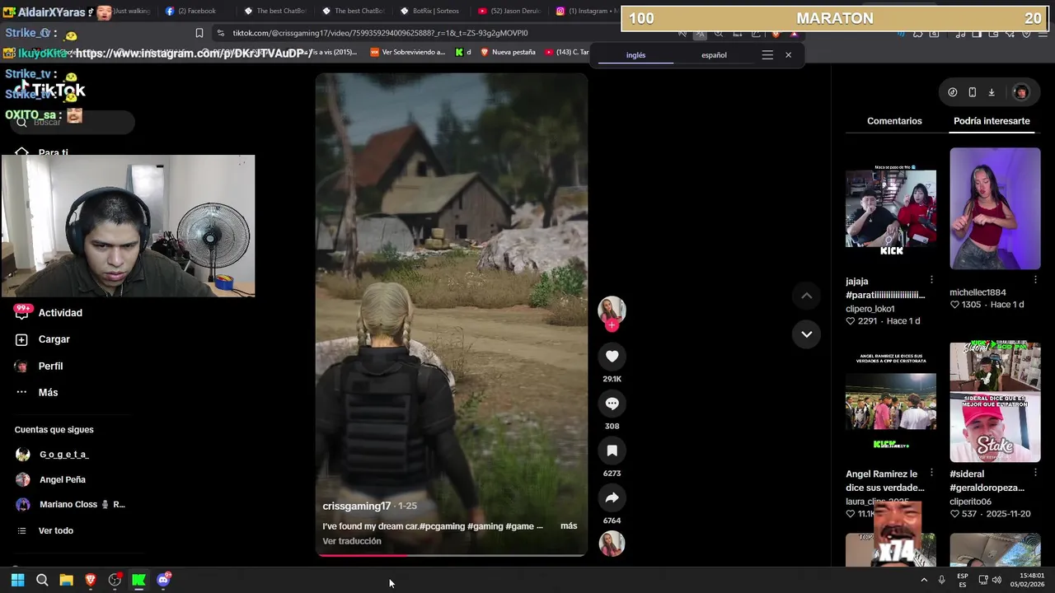This screenshot has height=593, width=1055.
Task: Open Sobreviviendo a... bookmark in bookmarks bar
Action: coord(407,52)
